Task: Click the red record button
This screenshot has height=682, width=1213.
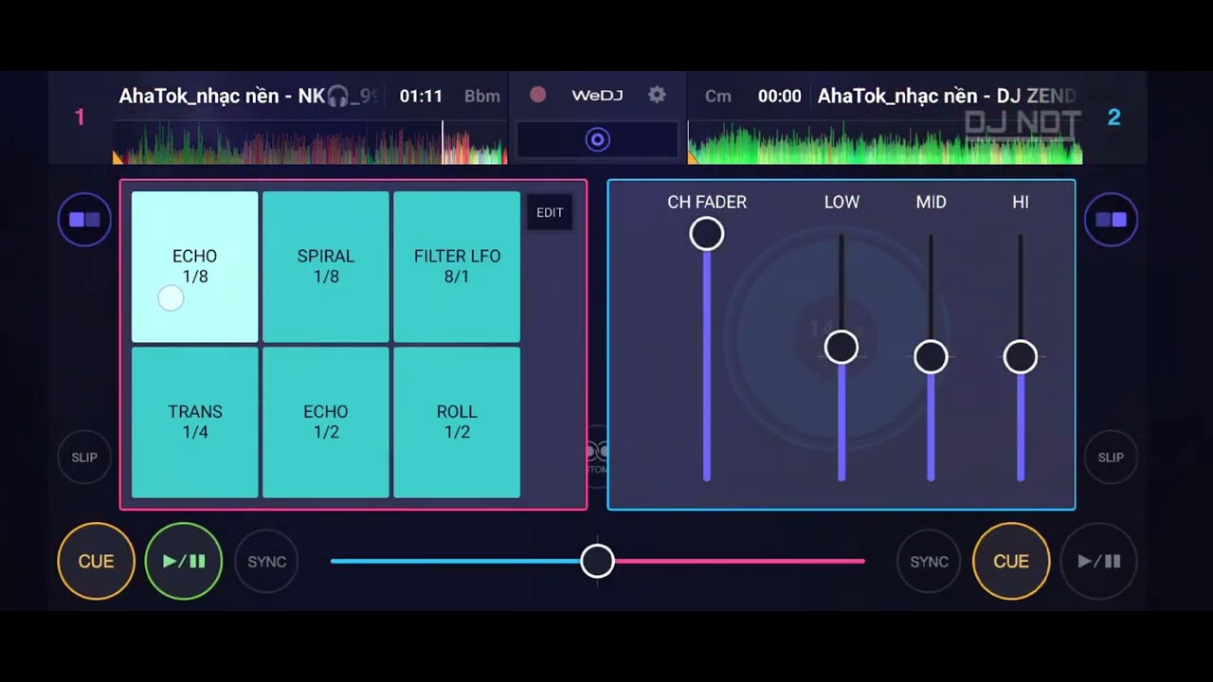Action: (x=538, y=95)
